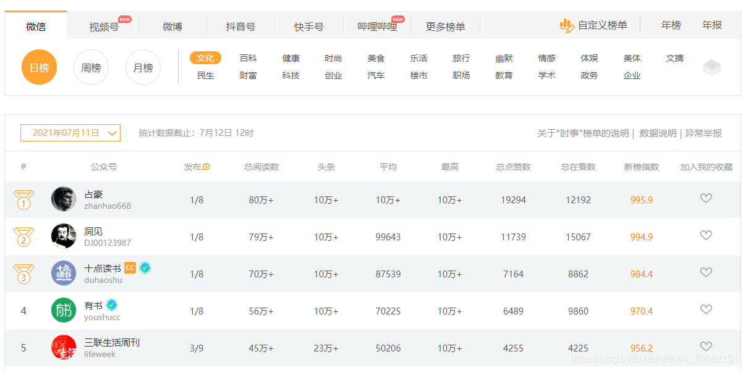Select the 教育 category
This screenshot has height=370, width=743.
[x=504, y=75]
